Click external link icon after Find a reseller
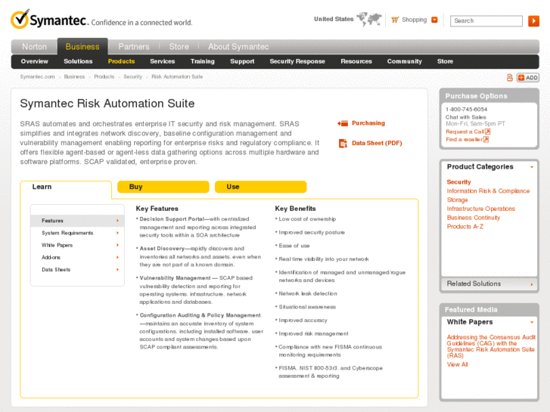The width and height of the screenshot is (550, 412). click(x=486, y=140)
